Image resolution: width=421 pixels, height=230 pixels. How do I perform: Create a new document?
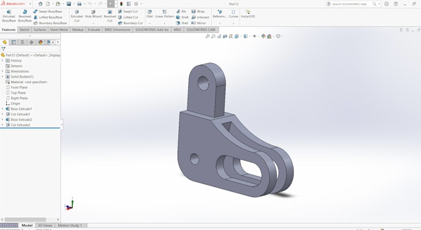point(48,4)
